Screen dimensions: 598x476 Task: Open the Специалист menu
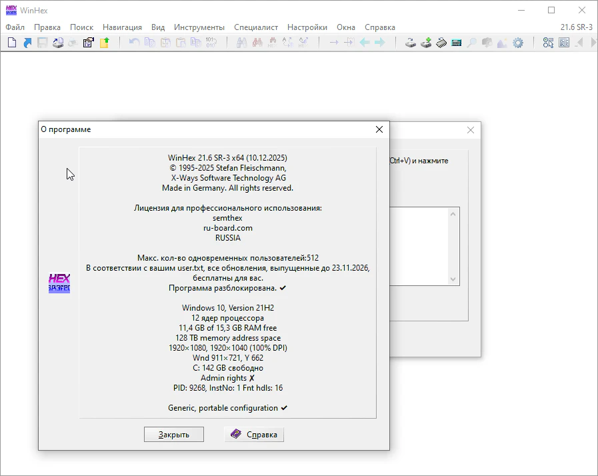(x=256, y=27)
